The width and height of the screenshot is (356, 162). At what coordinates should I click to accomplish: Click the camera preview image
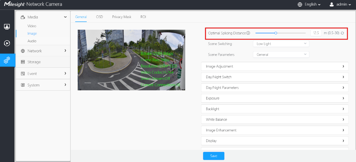point(131,60)
